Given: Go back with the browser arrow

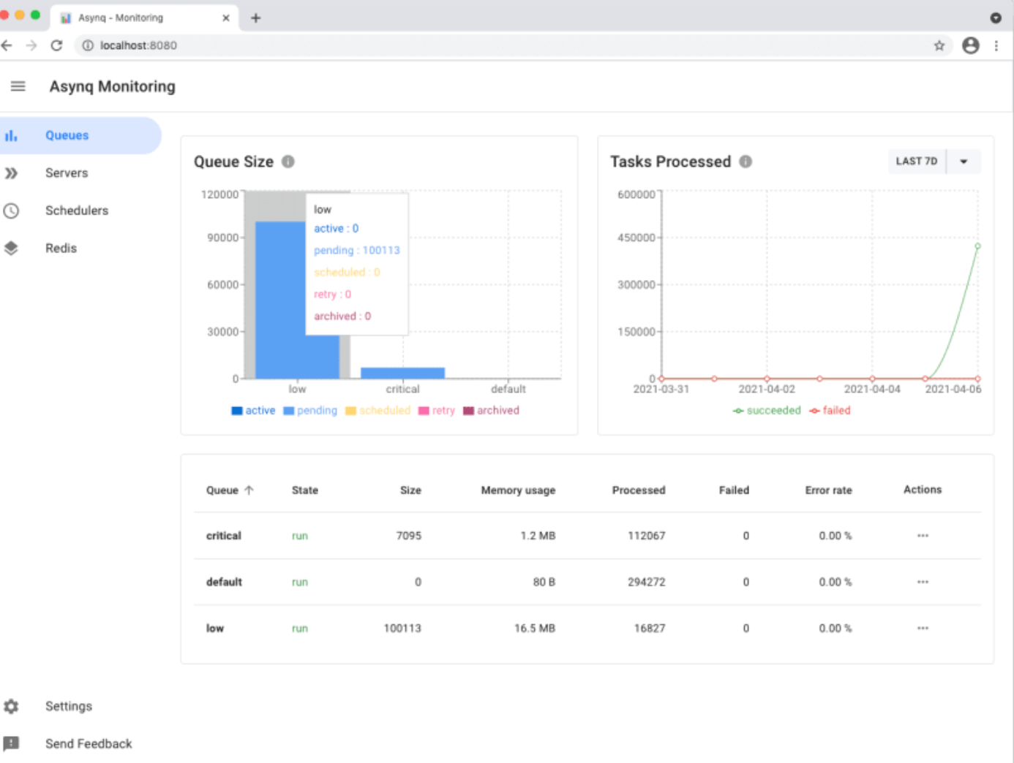Looking at the screenshot, I should 7,45.
